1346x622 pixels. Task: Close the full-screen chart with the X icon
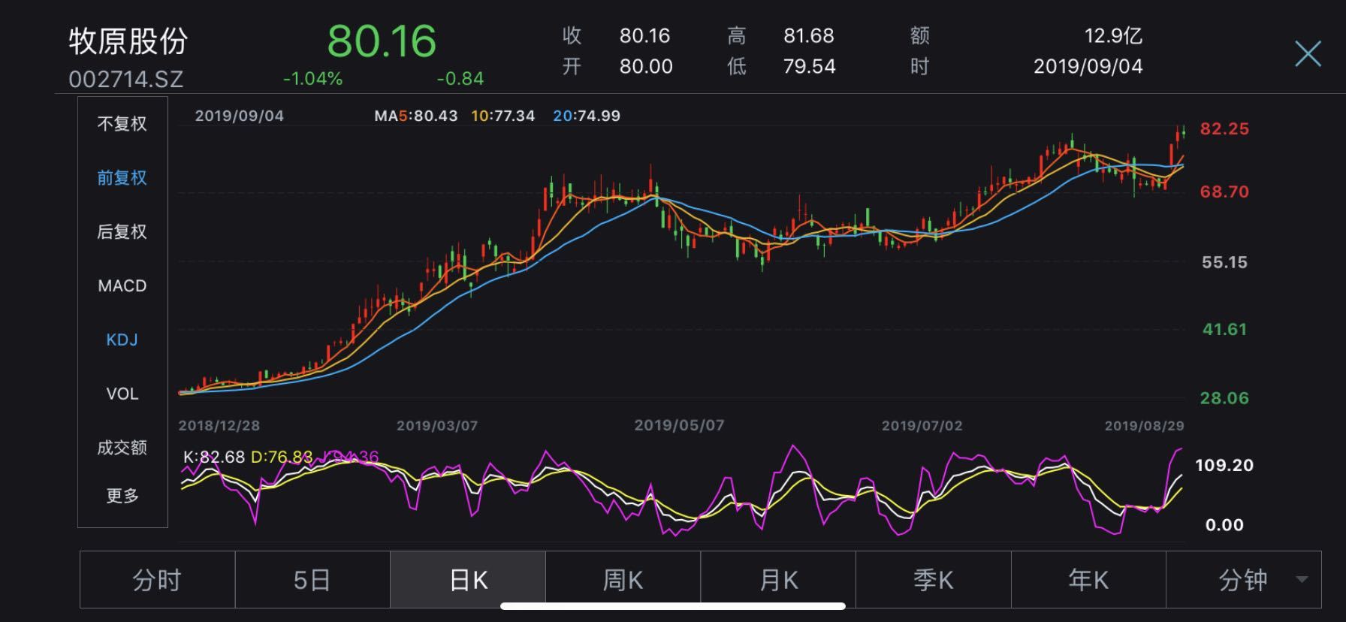click(1308, 54)
